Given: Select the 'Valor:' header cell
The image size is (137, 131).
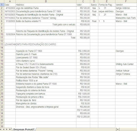Looking at the screenshot, I should tap(83, 5).
